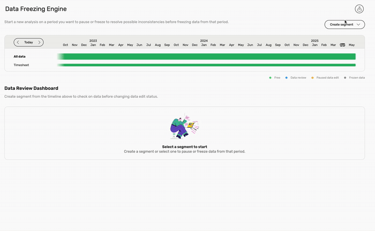Click the 2024 year label
This screenshot has height=231, width=375.
[204, 41]
